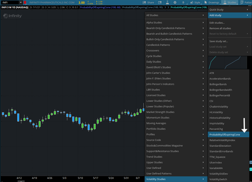Open Upper Studies category

coord(175,162)
